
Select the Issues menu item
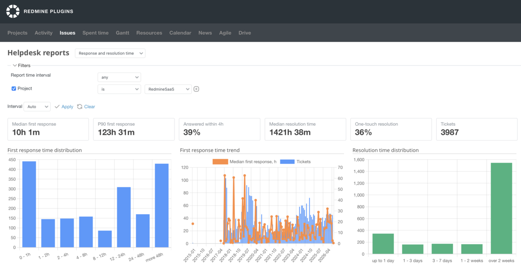[67, 33]
